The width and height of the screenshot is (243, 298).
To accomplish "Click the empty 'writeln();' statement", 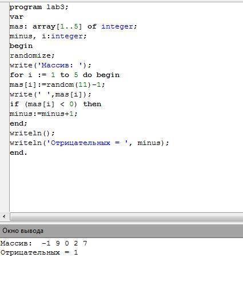I will tap(32, 133).
